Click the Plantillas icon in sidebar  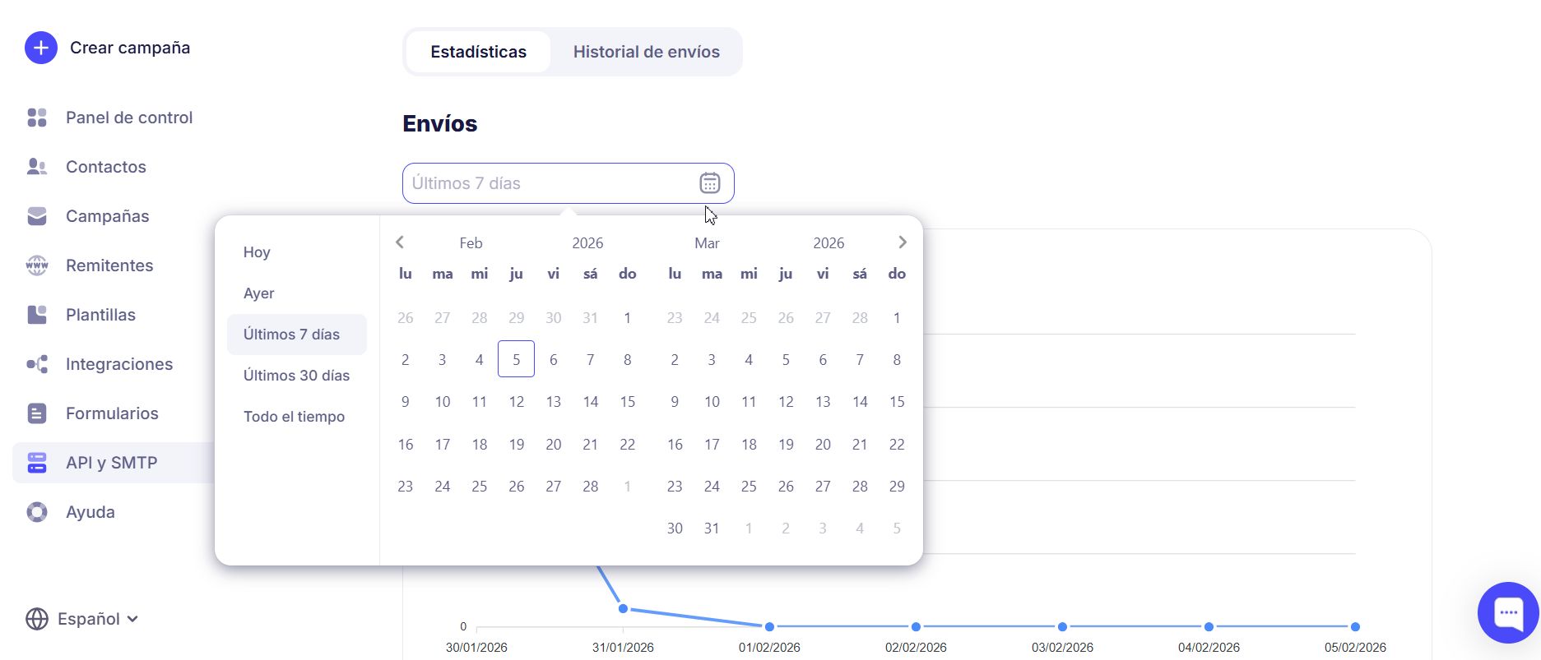[37, 315]
